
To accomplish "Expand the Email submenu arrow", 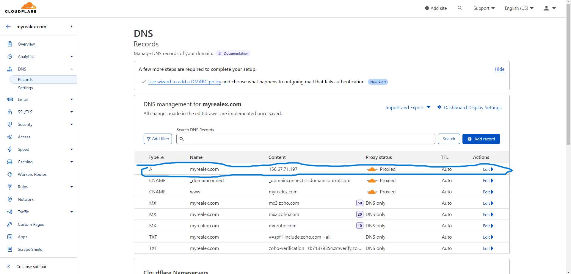I will 72,99.
